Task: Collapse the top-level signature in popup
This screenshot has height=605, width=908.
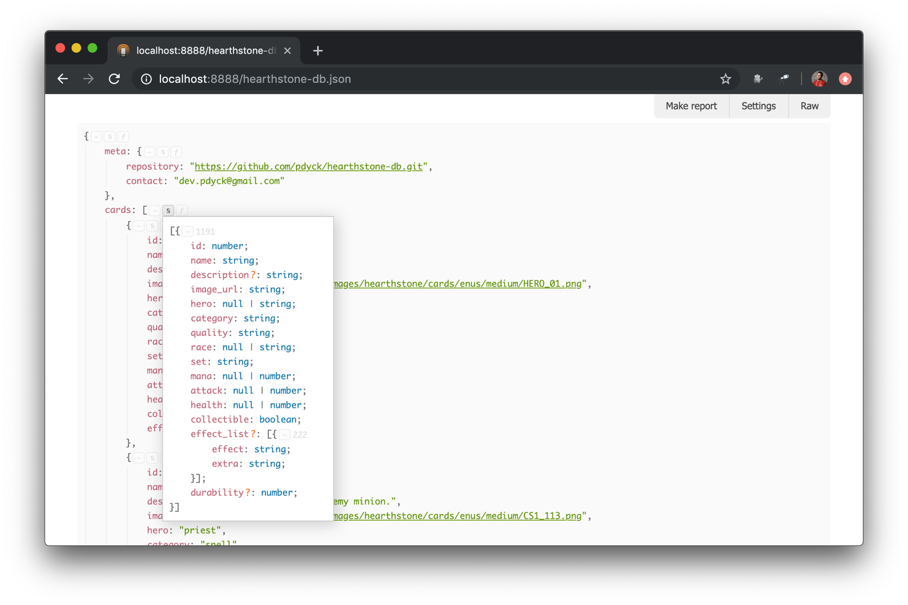Action: coord(187,232)
